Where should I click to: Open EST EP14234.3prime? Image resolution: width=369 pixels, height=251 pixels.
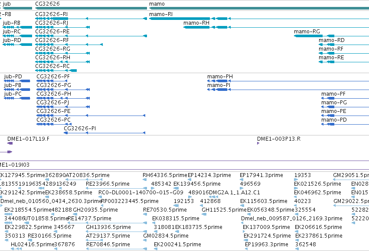[x=209, y=175]
